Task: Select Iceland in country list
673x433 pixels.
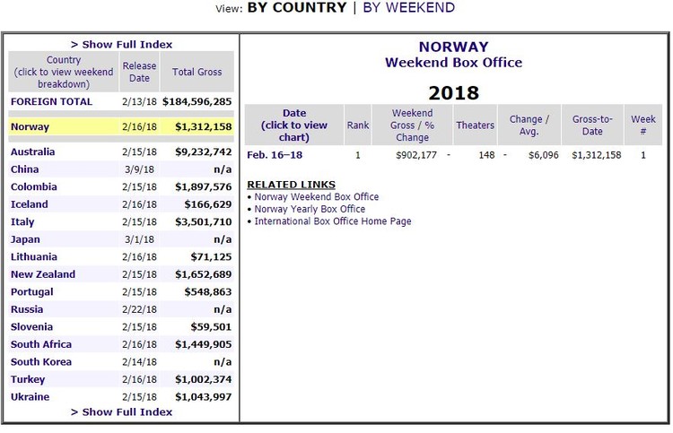Action: [x=30, y=204]
